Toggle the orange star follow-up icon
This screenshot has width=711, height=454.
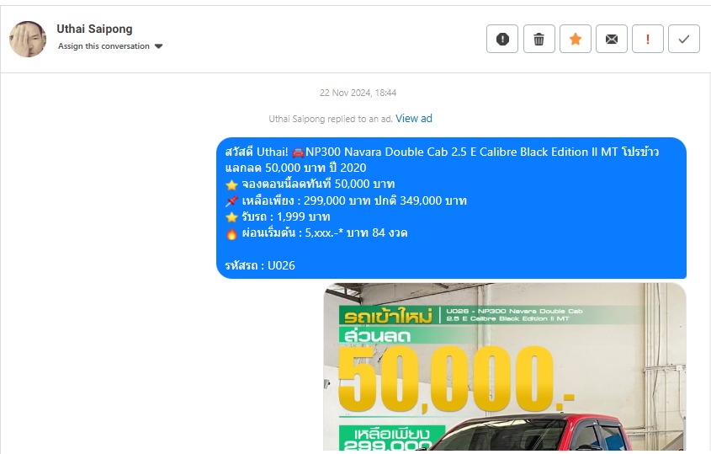click(575, 39)
